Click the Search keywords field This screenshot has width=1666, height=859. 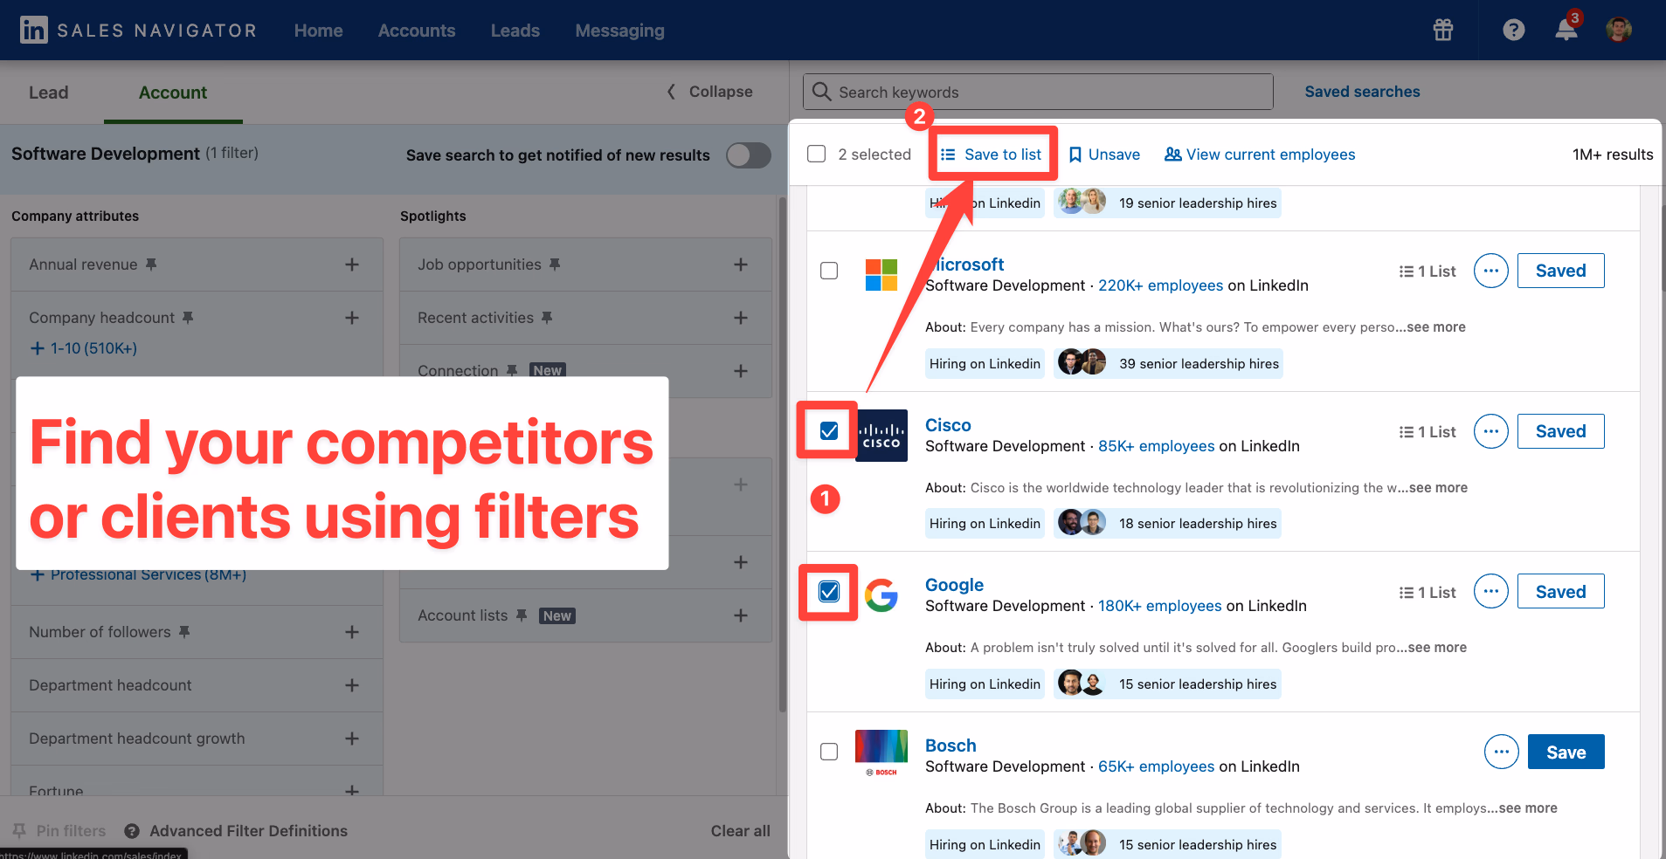click(x=1038, y=92)
